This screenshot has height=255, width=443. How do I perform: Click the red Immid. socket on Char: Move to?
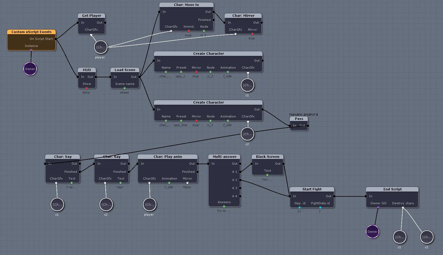pos(189,31)
